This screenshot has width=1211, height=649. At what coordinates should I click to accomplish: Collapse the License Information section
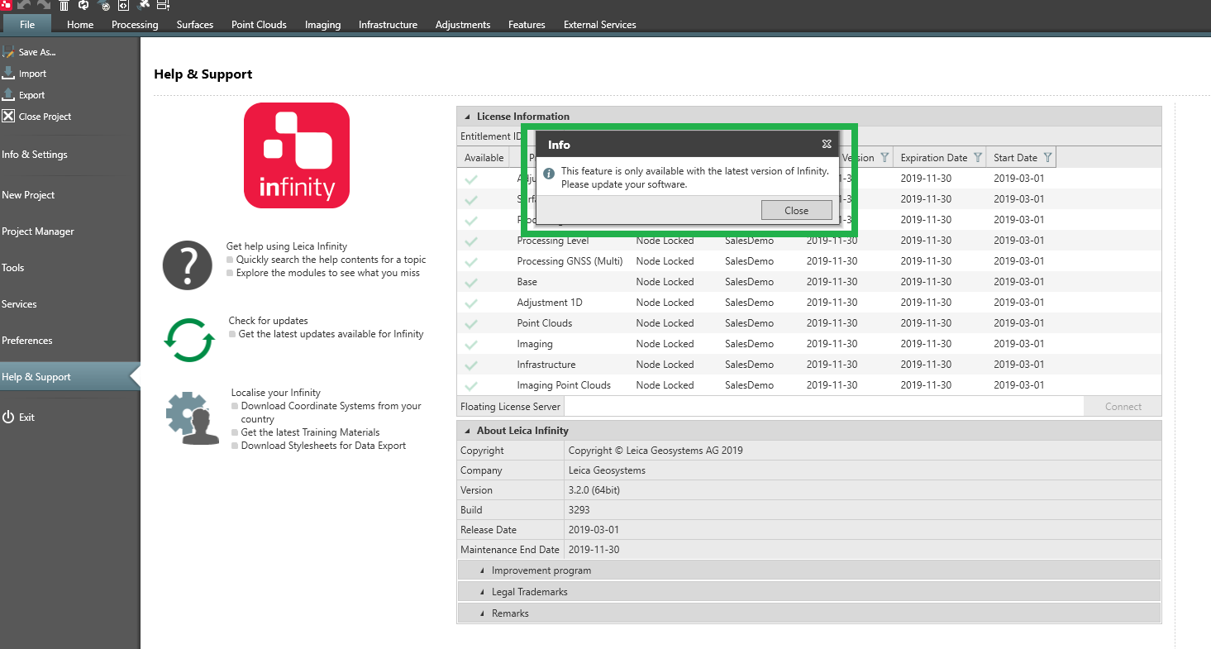[x=467, y=117]
